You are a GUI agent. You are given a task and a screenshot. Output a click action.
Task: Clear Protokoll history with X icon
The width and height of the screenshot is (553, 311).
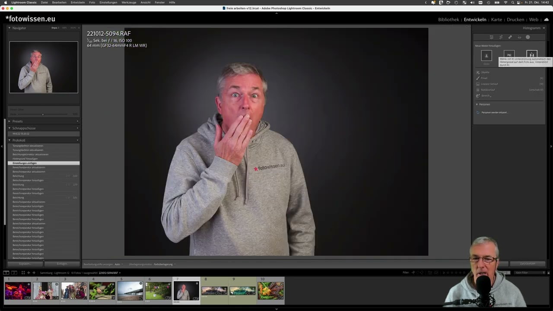coord(78,140)
